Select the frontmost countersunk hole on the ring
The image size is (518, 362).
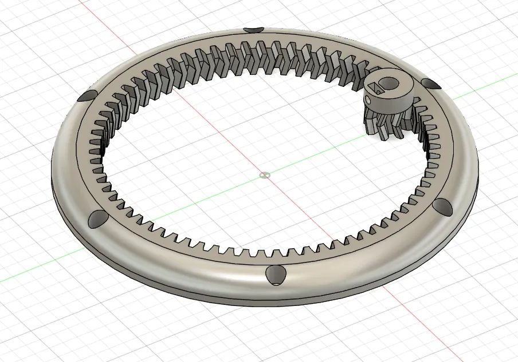pyautogui.click(x=276, y=275)
